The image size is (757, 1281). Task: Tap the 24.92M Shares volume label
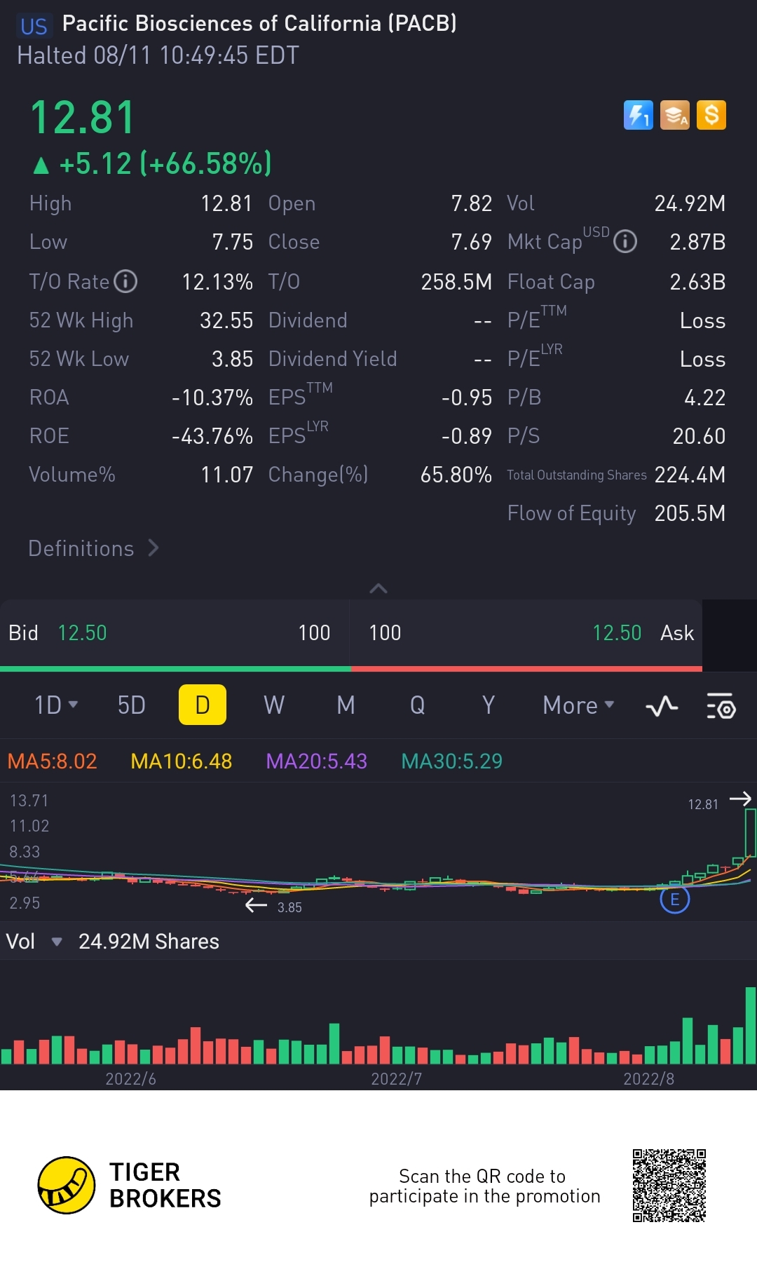(x=149, y=942)
